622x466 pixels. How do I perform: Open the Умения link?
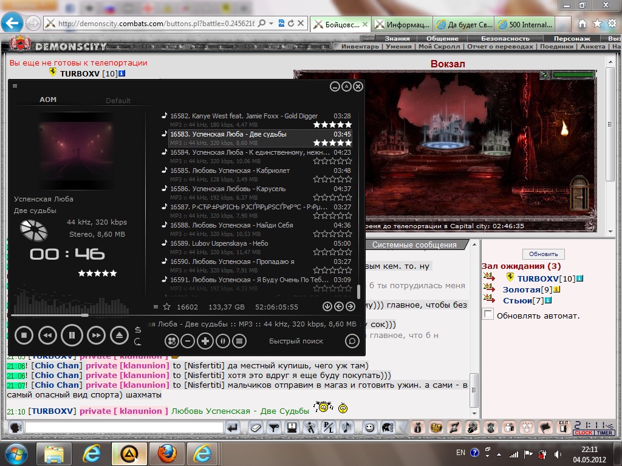(x=398, y=46)
